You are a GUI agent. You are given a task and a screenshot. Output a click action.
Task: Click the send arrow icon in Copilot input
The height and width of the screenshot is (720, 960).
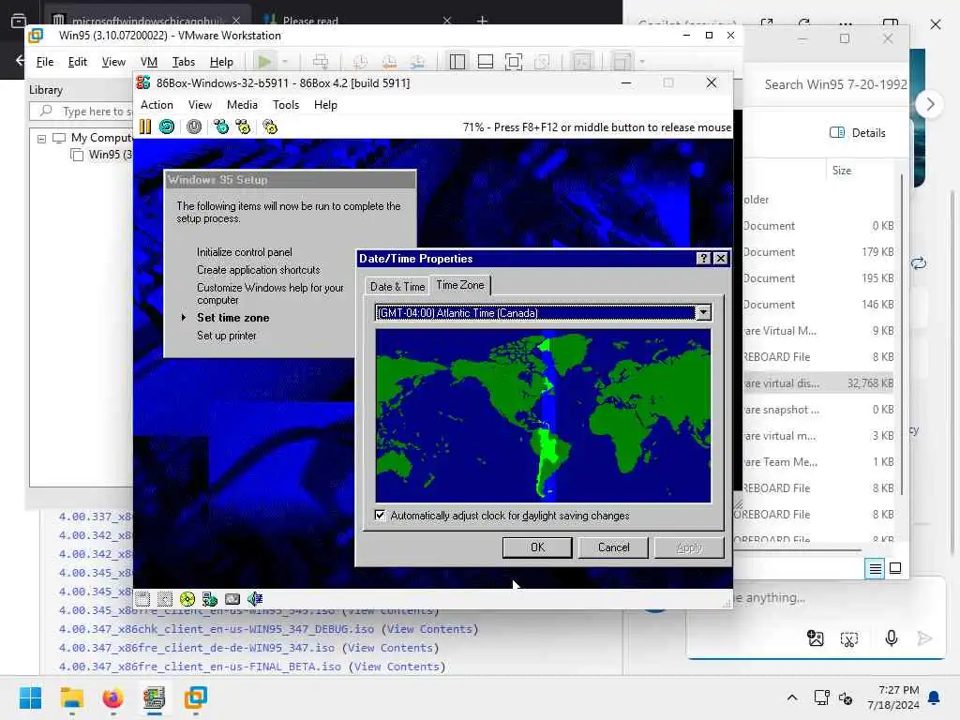click(924, 638)
